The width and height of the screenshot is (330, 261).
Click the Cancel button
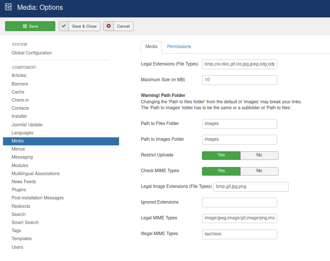(x=118, y=26)
